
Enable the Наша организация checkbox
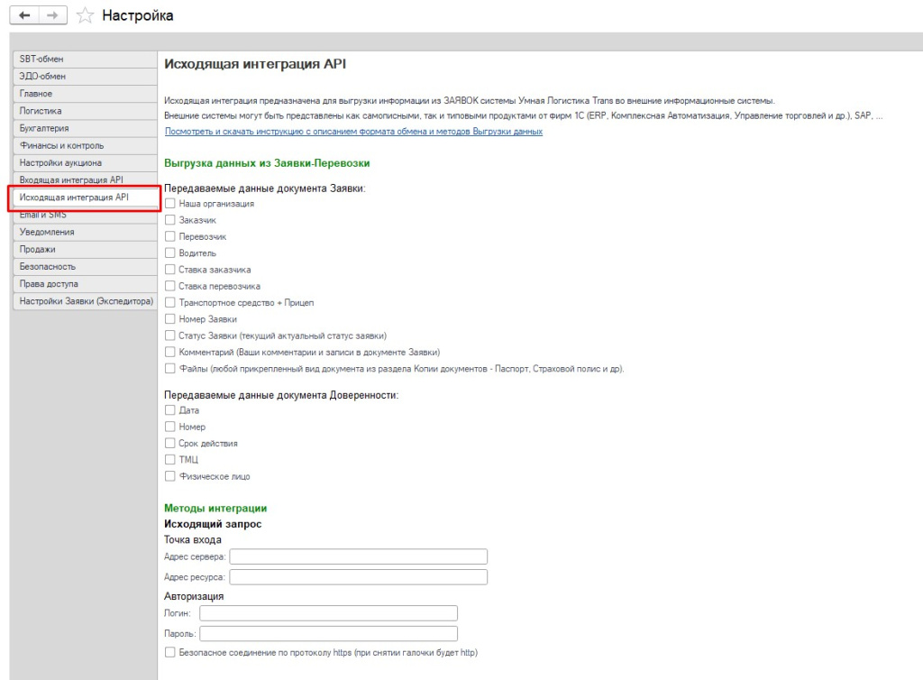[x=170, y=203]
